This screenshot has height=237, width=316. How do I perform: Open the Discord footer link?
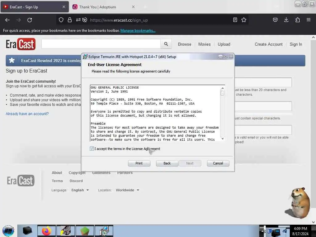[76, 181]
